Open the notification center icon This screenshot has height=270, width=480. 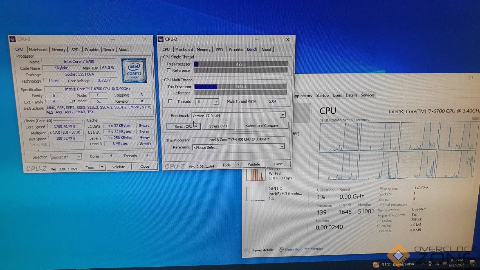pyautogui.click(x=472, y=263)
